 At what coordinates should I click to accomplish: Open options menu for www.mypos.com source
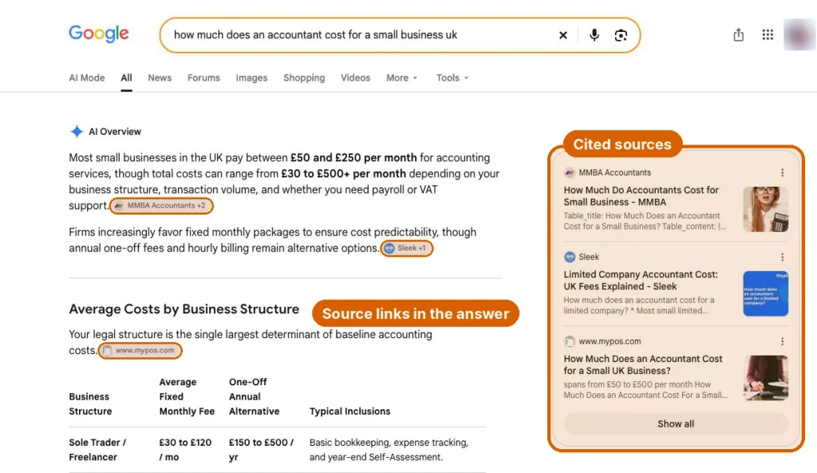pyautogui.click(x=782, y=341)
